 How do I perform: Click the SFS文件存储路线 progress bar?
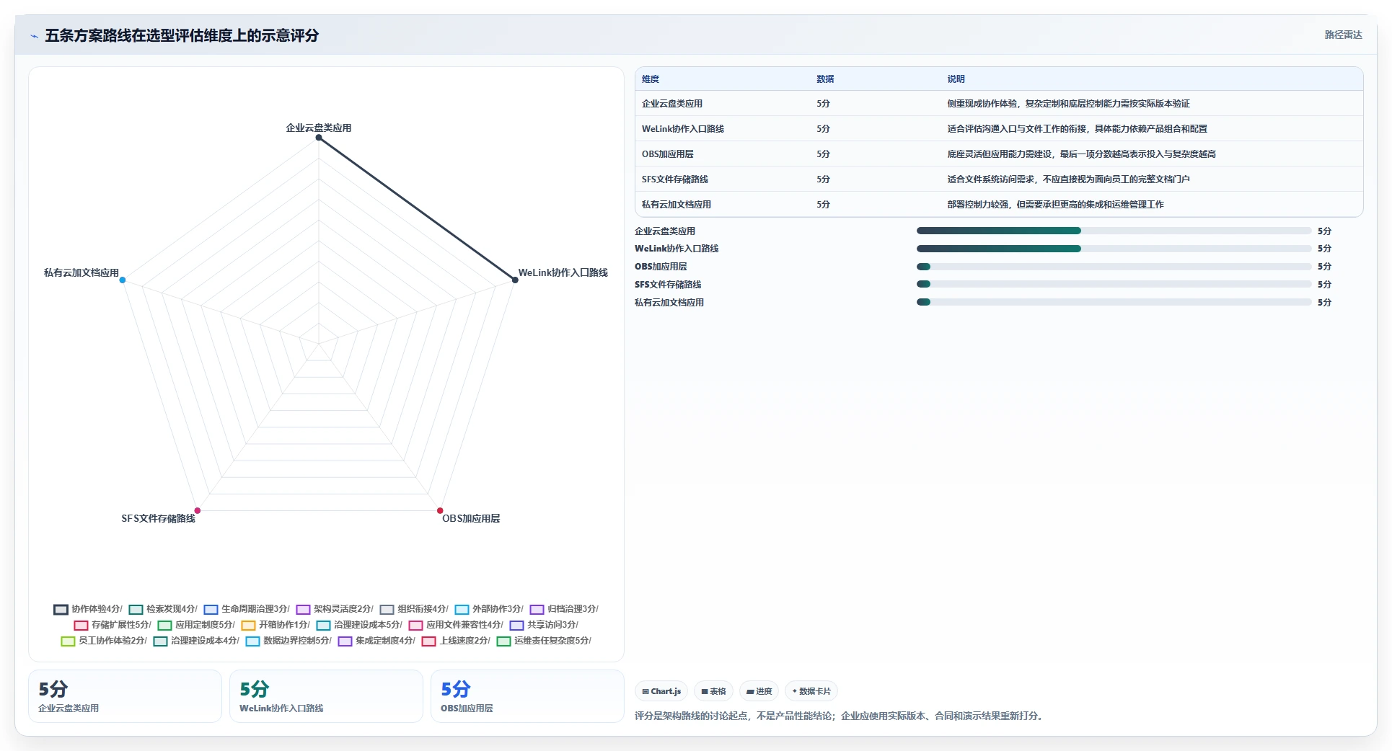(x=1114, y=284)
